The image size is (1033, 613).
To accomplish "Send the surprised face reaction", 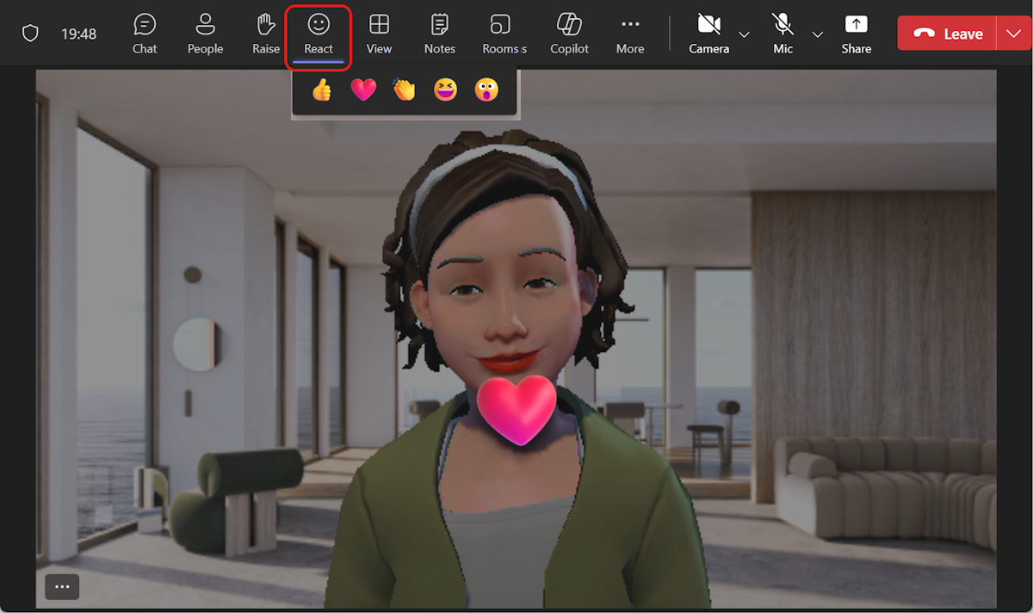I will 486,89.
